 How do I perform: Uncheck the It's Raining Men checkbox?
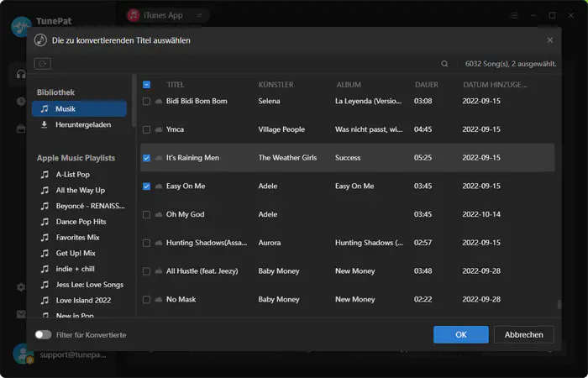(x=147, y=158)
